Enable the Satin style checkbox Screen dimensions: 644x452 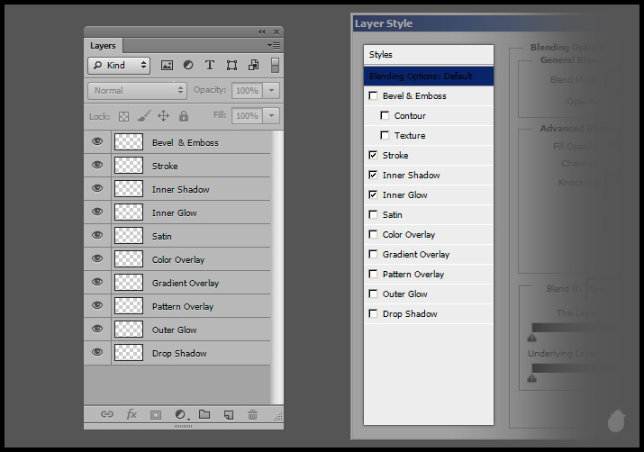coord(373,215)
